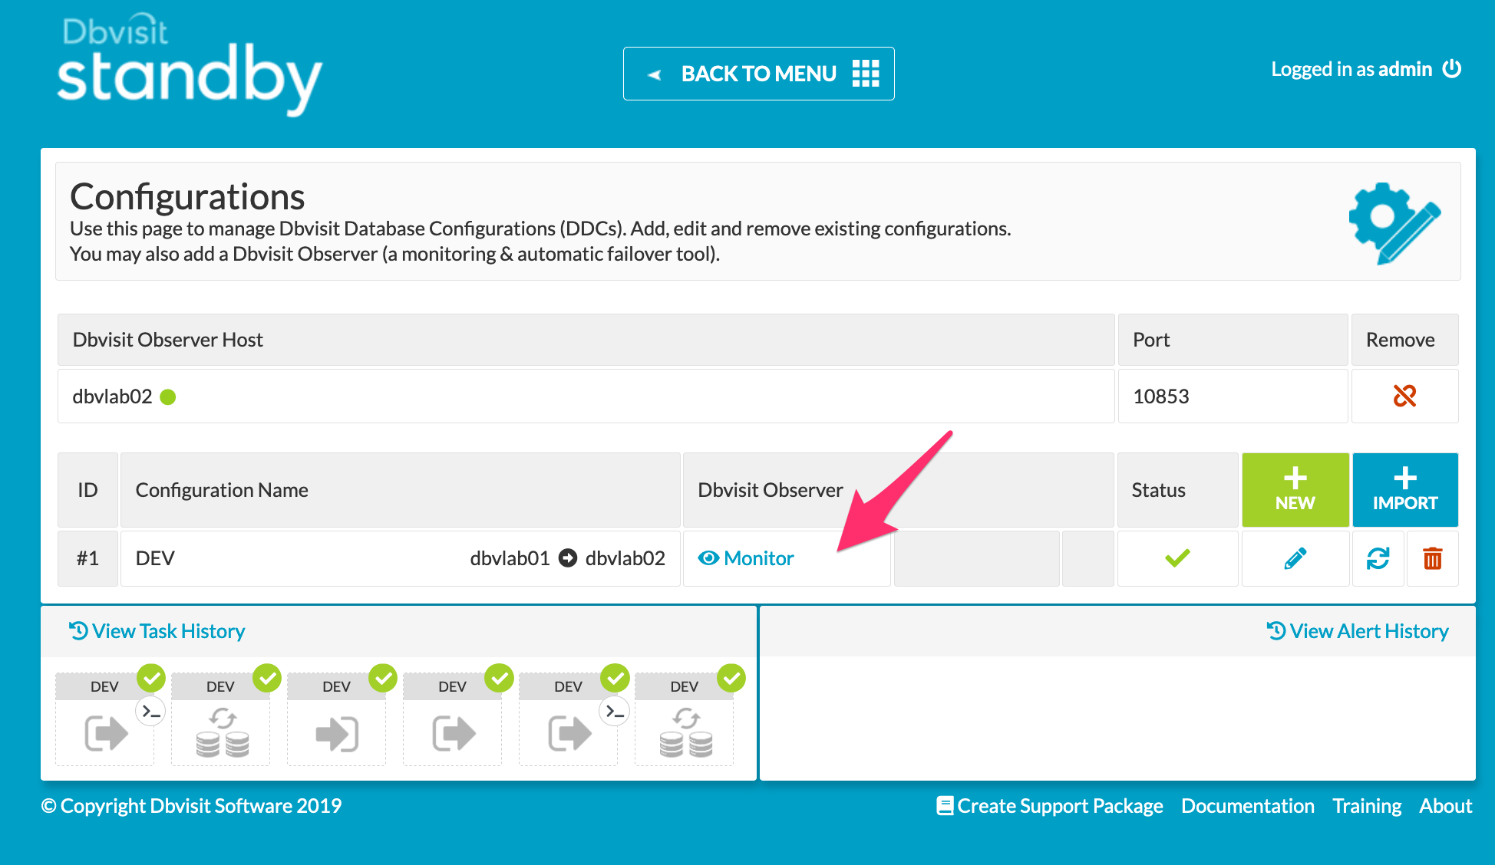This screenshot has width=1495, height=865.
Task: Open the Monitor link for DEV
Action: pyautogui.click(x=746, y=558)
